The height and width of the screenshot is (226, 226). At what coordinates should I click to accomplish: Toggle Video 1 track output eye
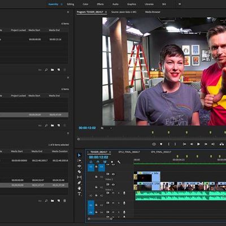pos(113,184)
